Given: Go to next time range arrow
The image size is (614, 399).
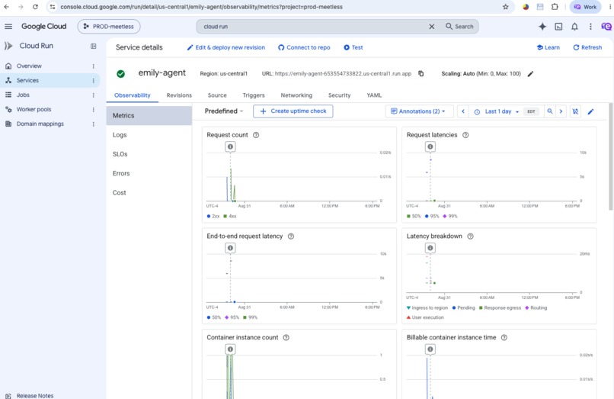Looking at the screenshot, I should click(561, 111).
